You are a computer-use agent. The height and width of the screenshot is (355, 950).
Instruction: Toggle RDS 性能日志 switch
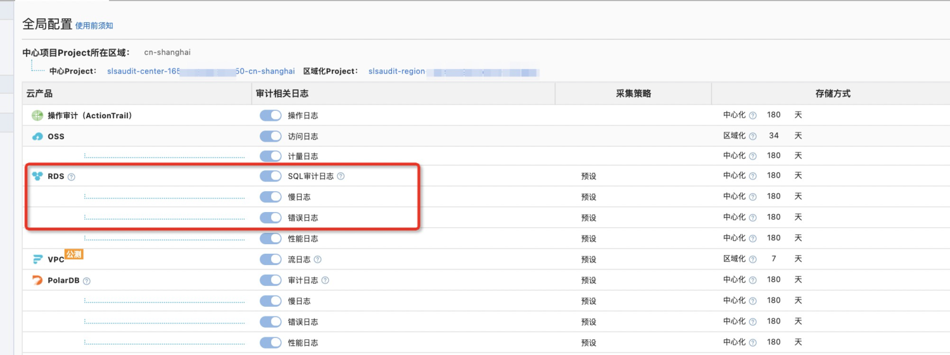[x=270, y=238]
